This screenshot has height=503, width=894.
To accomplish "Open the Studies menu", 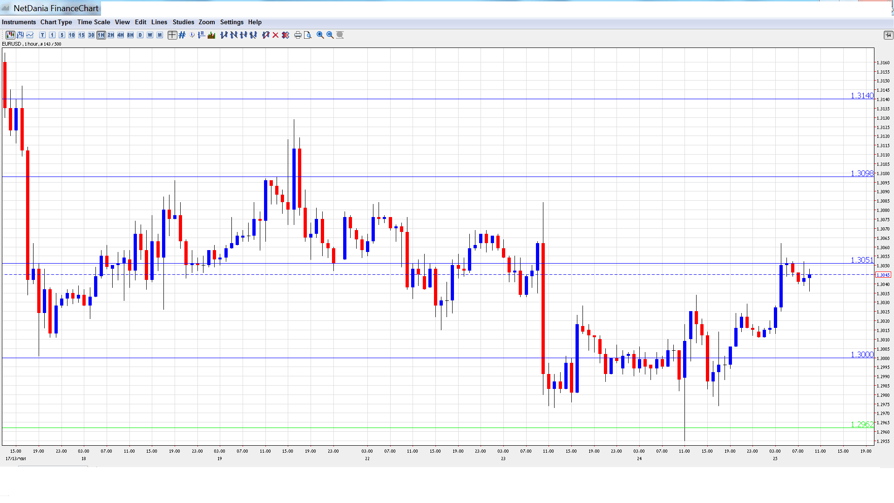I will (183, 22).
